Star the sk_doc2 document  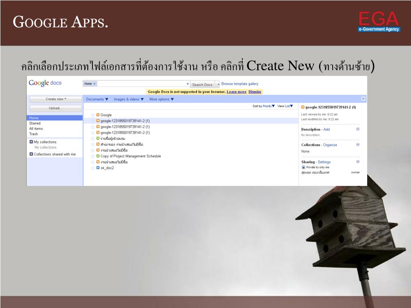(x=92, y=168)
